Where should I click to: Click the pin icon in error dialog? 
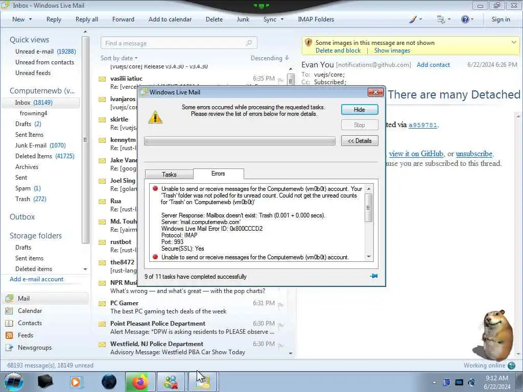click(373, 276)
